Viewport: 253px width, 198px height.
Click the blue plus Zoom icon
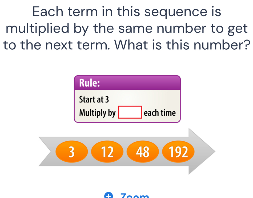(109, 196)
